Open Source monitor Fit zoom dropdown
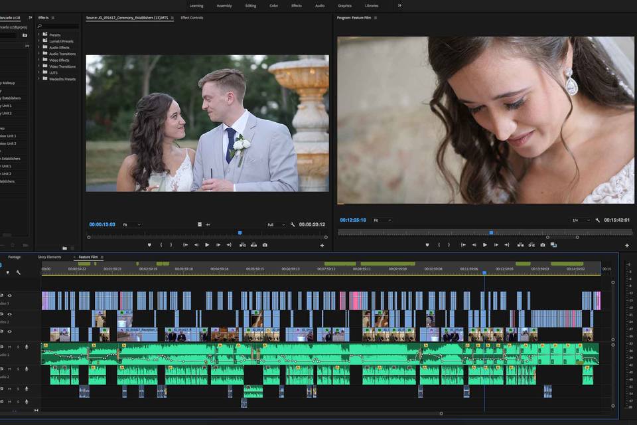 [132, 224]
